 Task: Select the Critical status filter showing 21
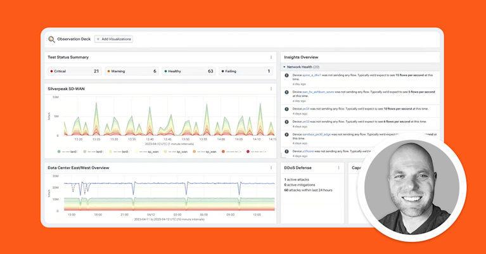[74, 71]
